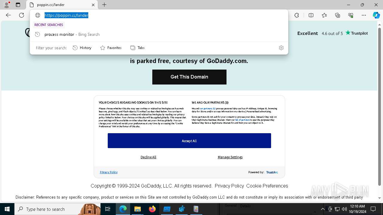
Task: Open Browser essentials heart icon
Action: click(351, 15)
